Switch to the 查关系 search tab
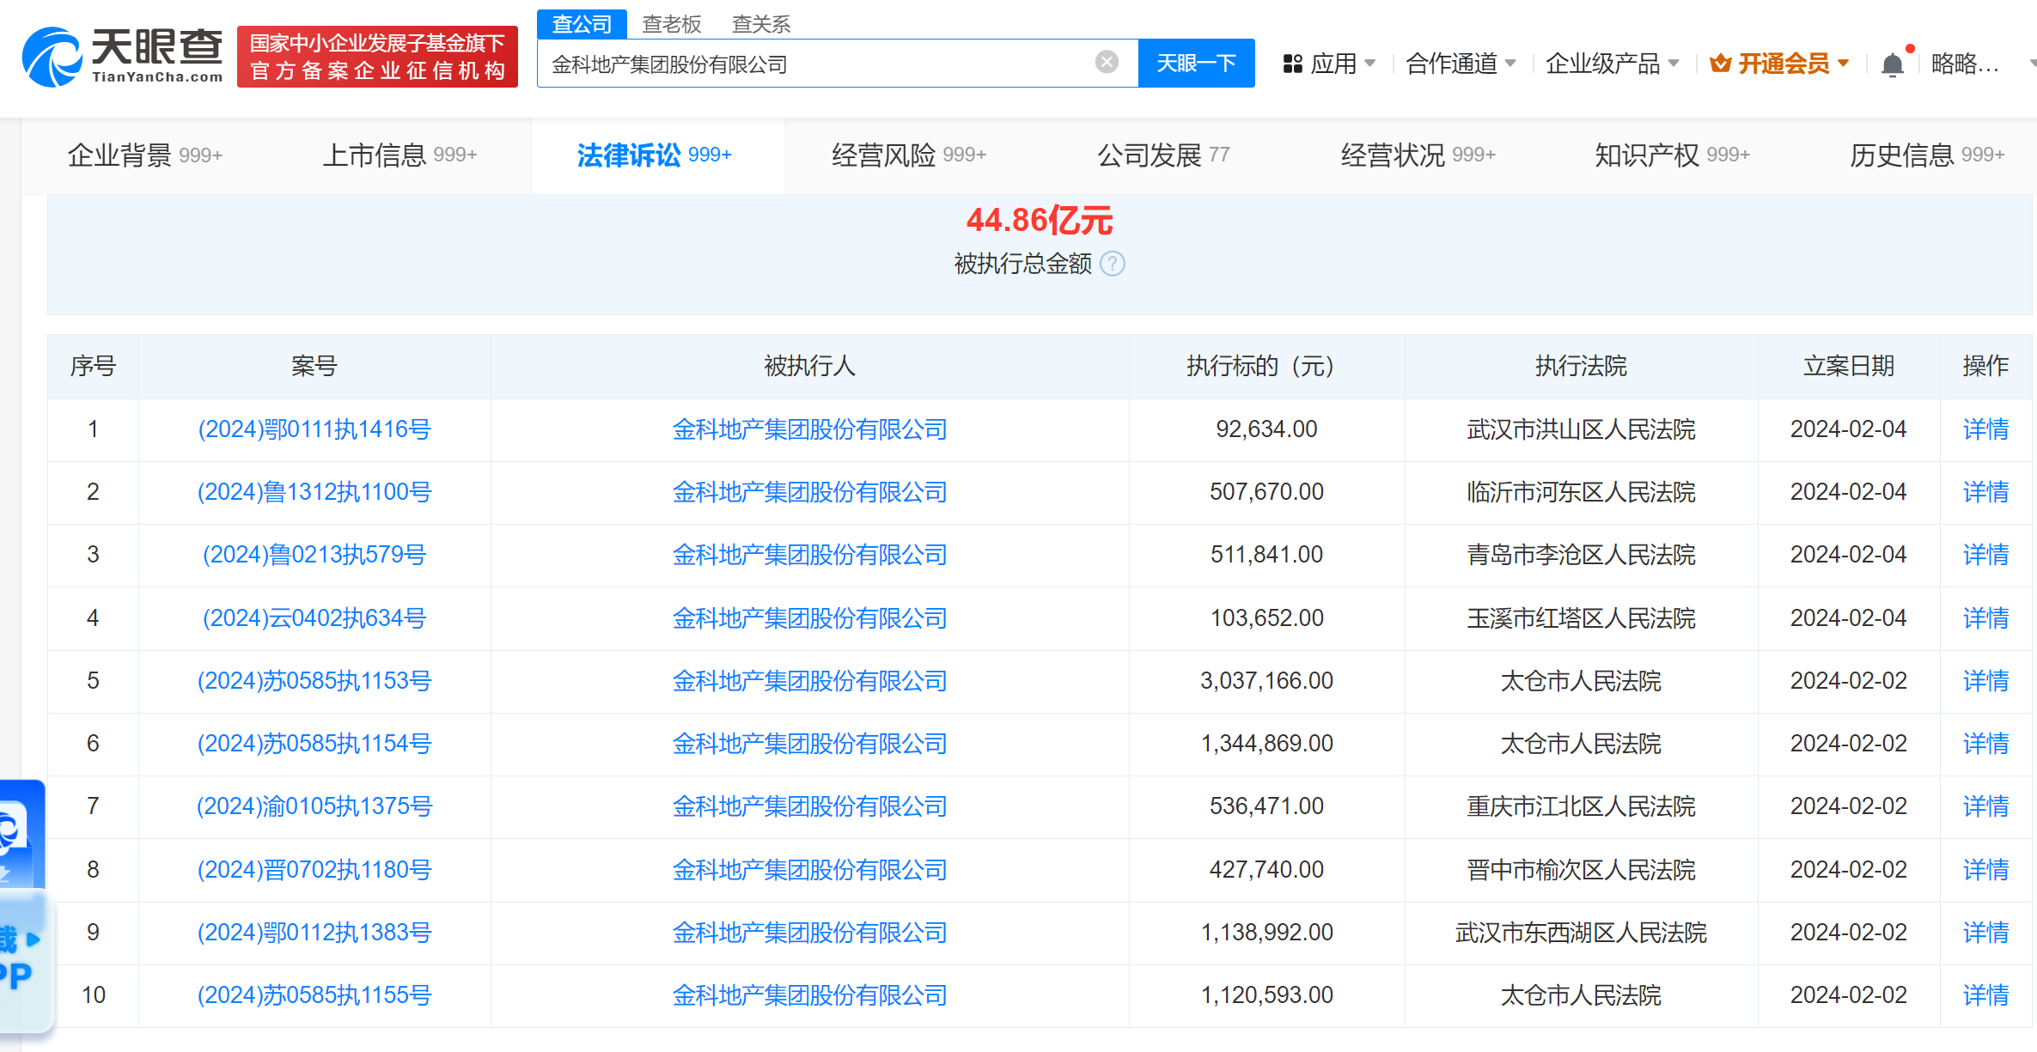The height and width of the screenshot is (1052, 2037). pyautogui.click(x=761, y=24)
